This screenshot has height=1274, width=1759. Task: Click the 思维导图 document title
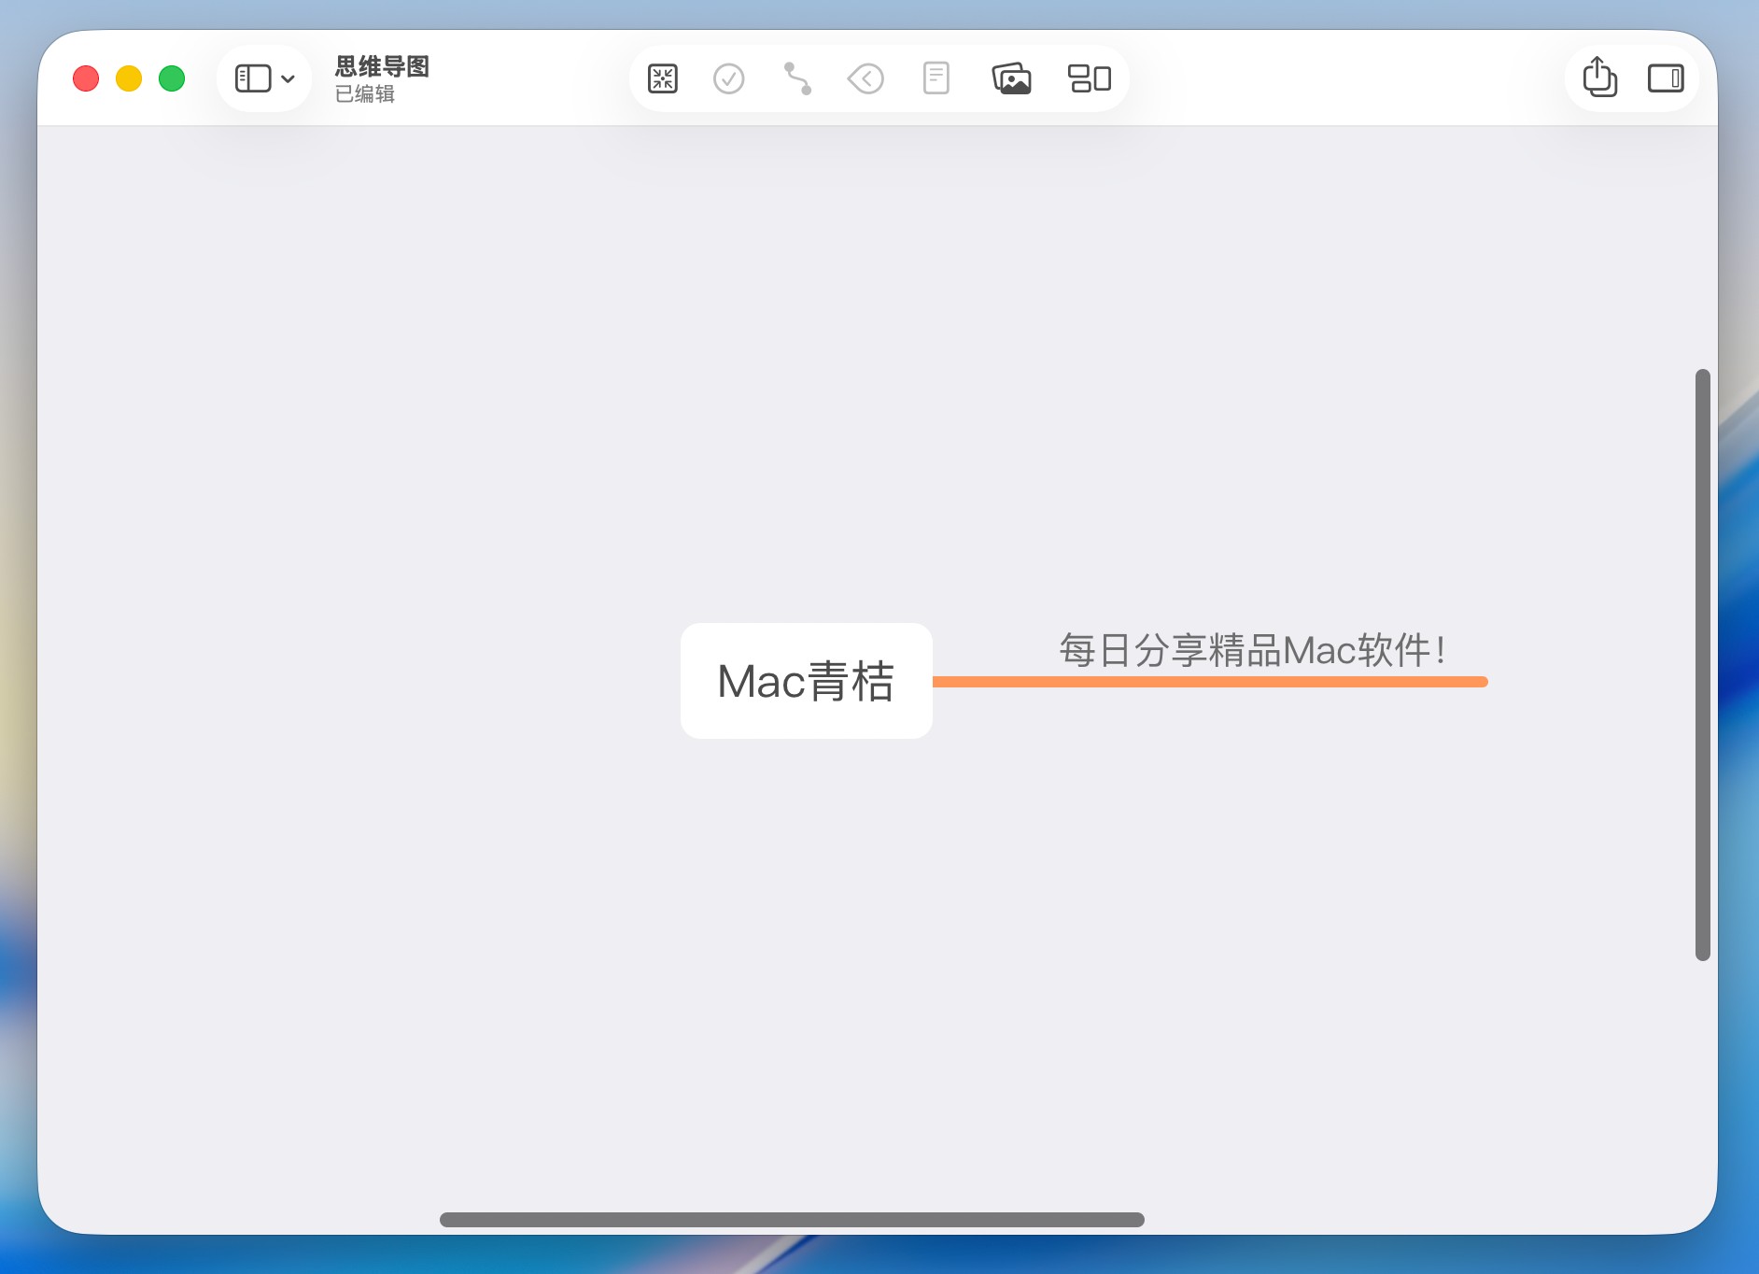pos(382,66)
